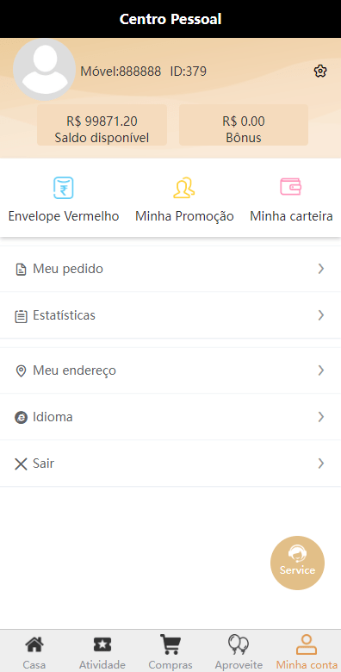Open the Bônus balance box
The width and height of the screenshot is (341, 672).
click(x=244, y=125)
